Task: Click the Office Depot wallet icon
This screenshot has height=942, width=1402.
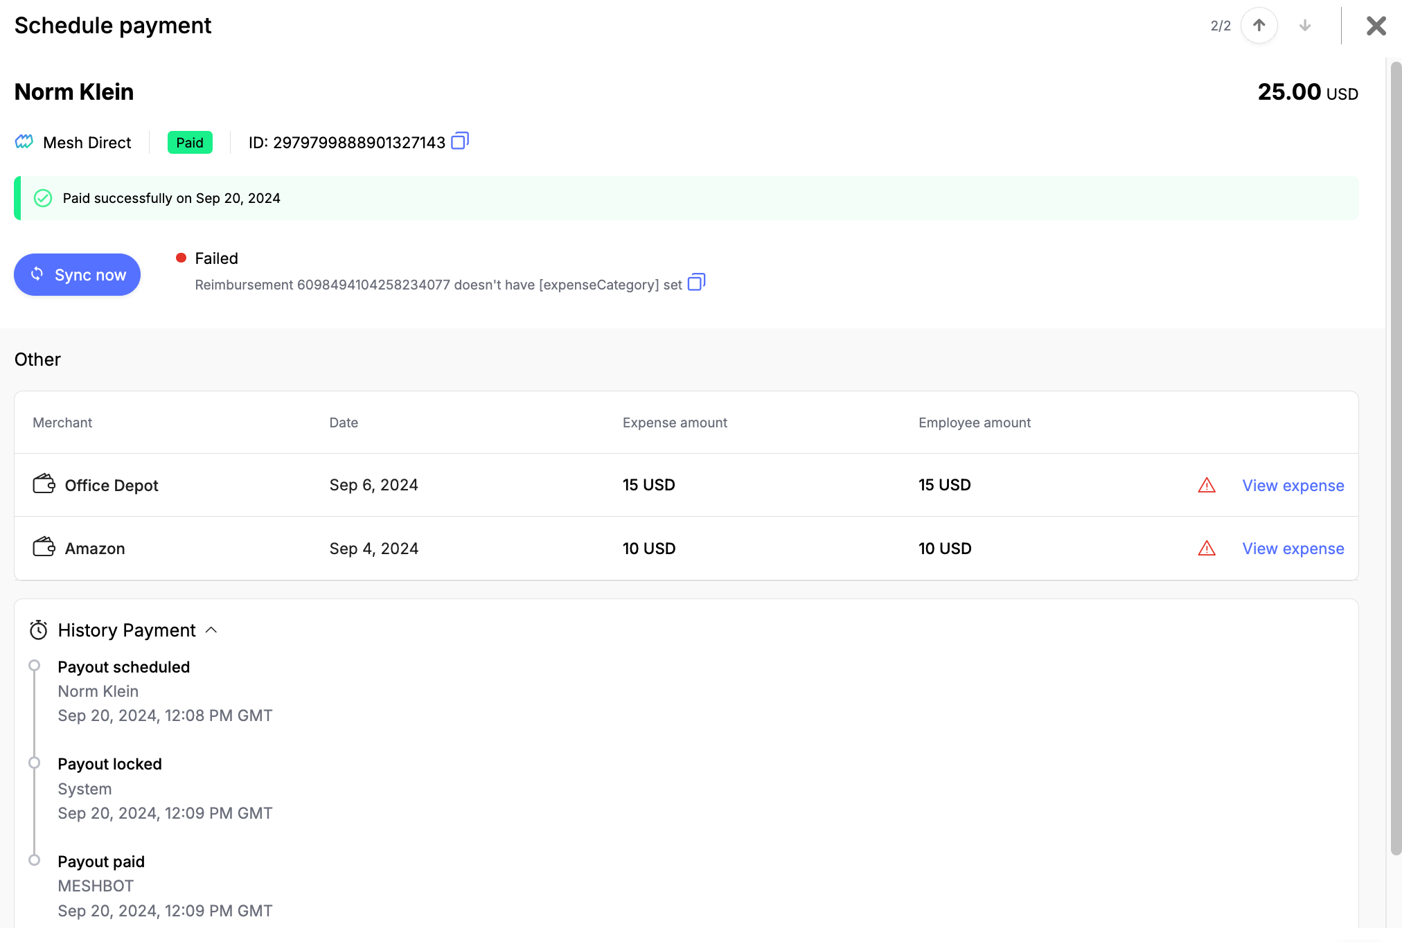Action: (x=44, y=484)
